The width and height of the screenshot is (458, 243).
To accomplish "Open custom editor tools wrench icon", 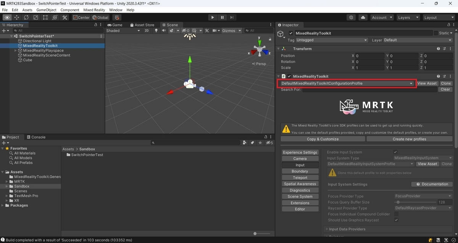I will pos(65,18).
